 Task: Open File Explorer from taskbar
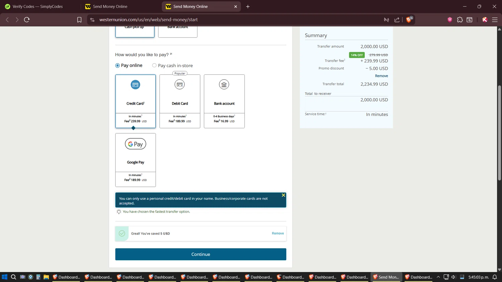click(x=46, y=277)
